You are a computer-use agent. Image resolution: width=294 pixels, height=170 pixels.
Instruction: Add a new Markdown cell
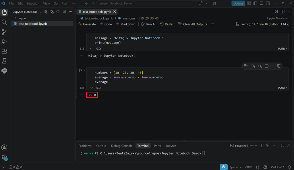pos(125,24)
